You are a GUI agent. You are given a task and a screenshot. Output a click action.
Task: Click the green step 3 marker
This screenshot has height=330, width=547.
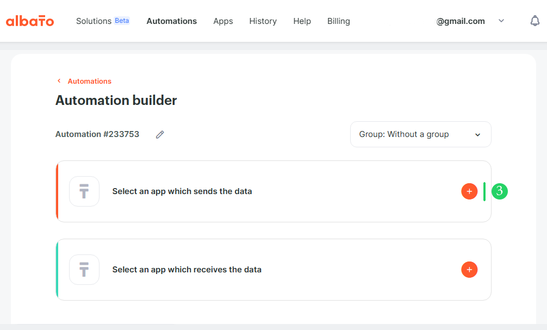[x=500, y=191]
